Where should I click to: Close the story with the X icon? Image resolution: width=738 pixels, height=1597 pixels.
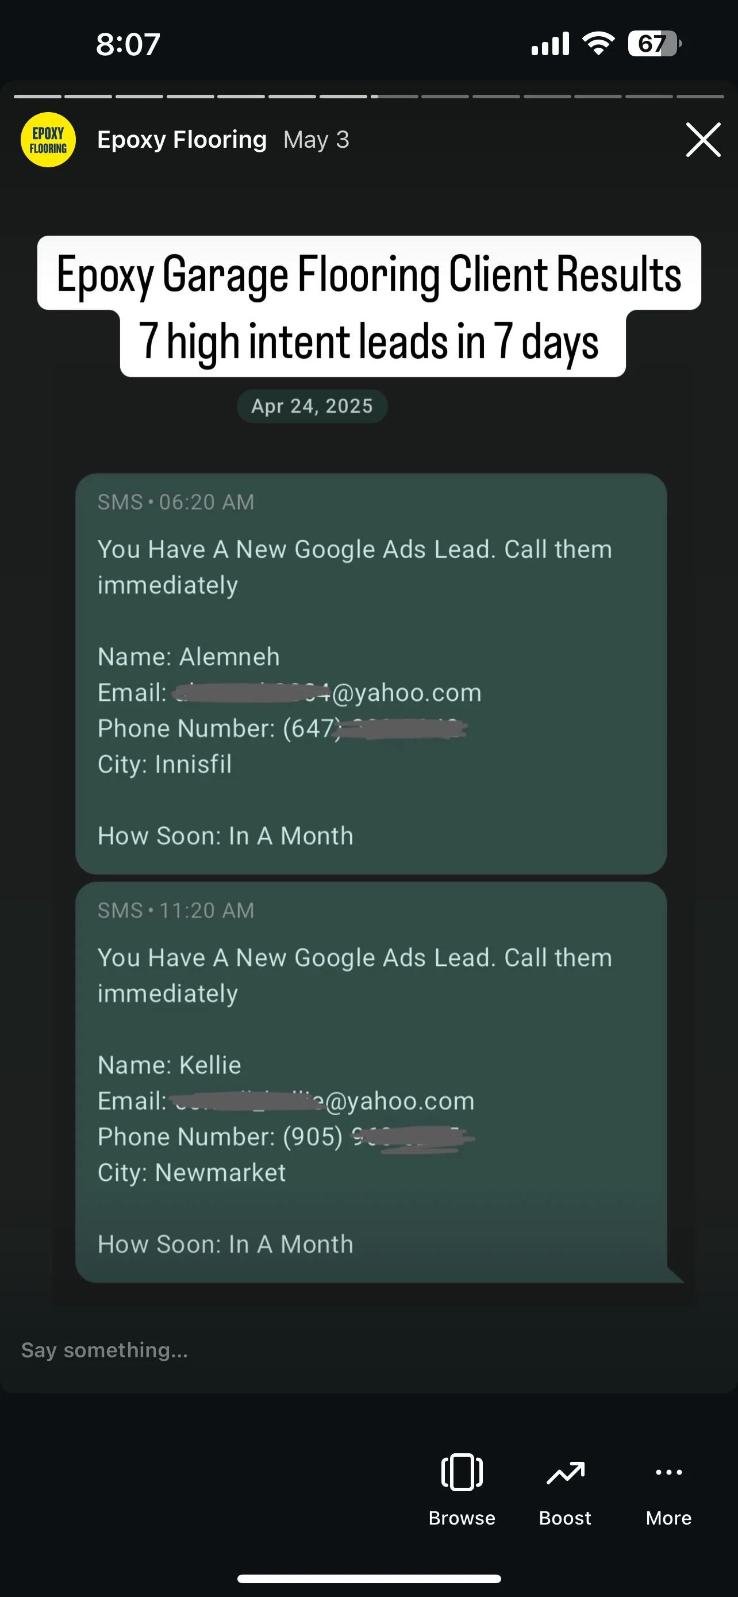703,140
